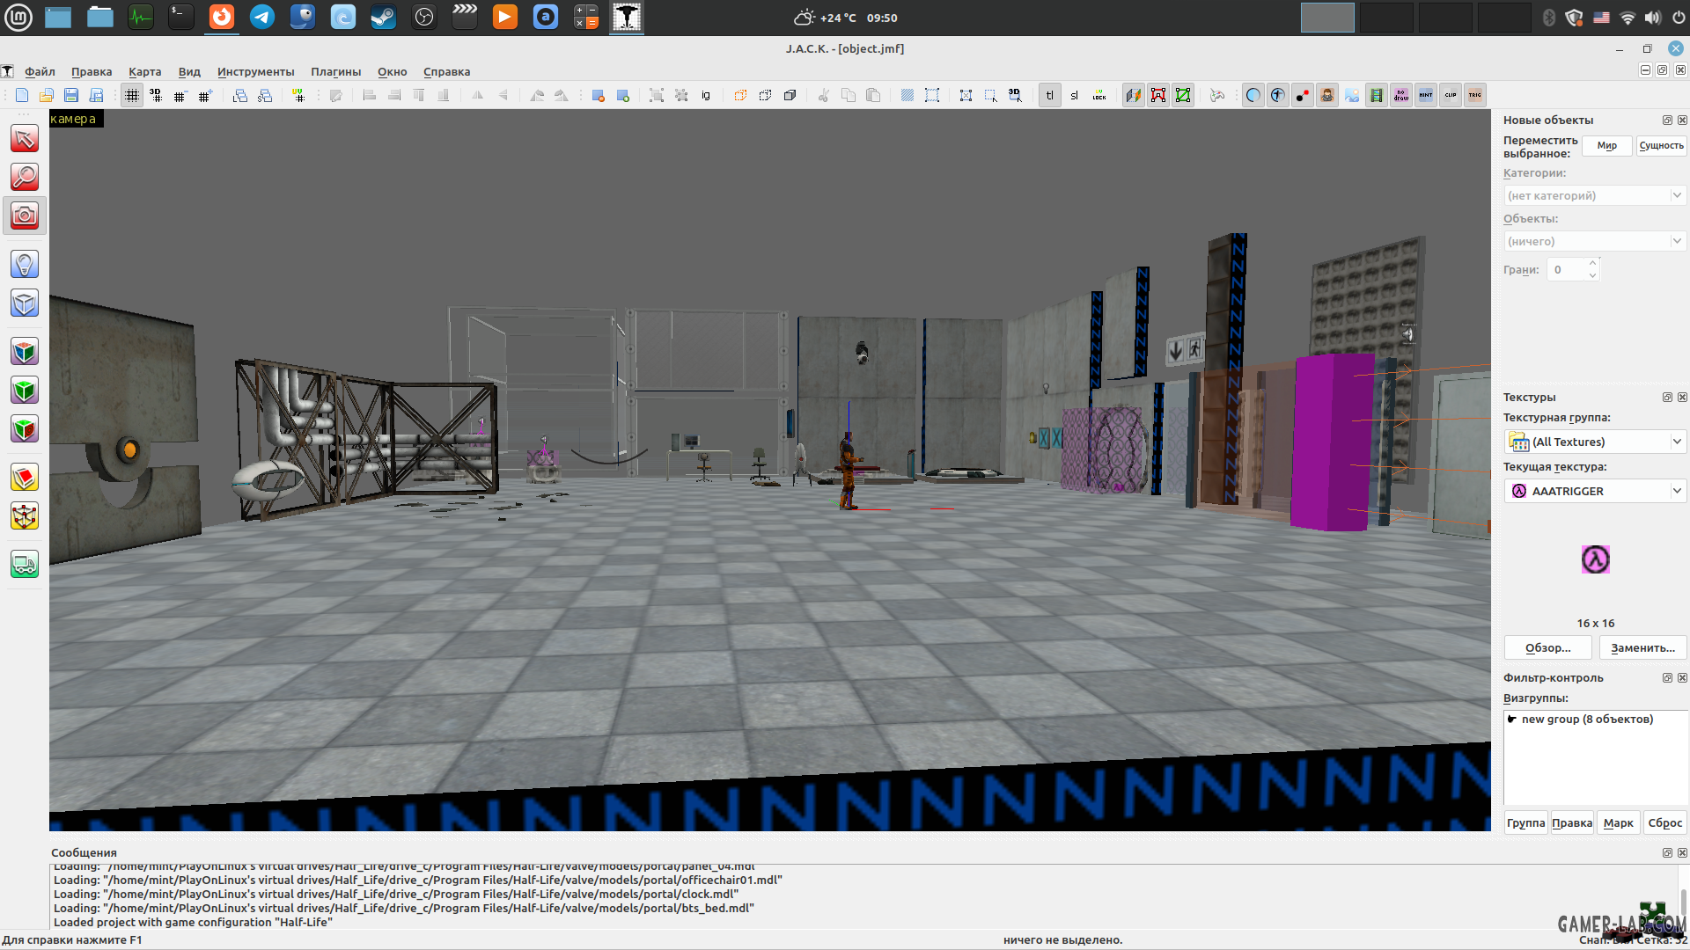Click the Ungroup objects toolbar icon
The width and height of the screenshot is (1690, 950).
681,96
